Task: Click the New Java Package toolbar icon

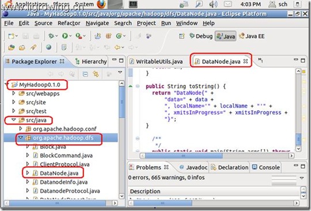Action: pos(108,36)
